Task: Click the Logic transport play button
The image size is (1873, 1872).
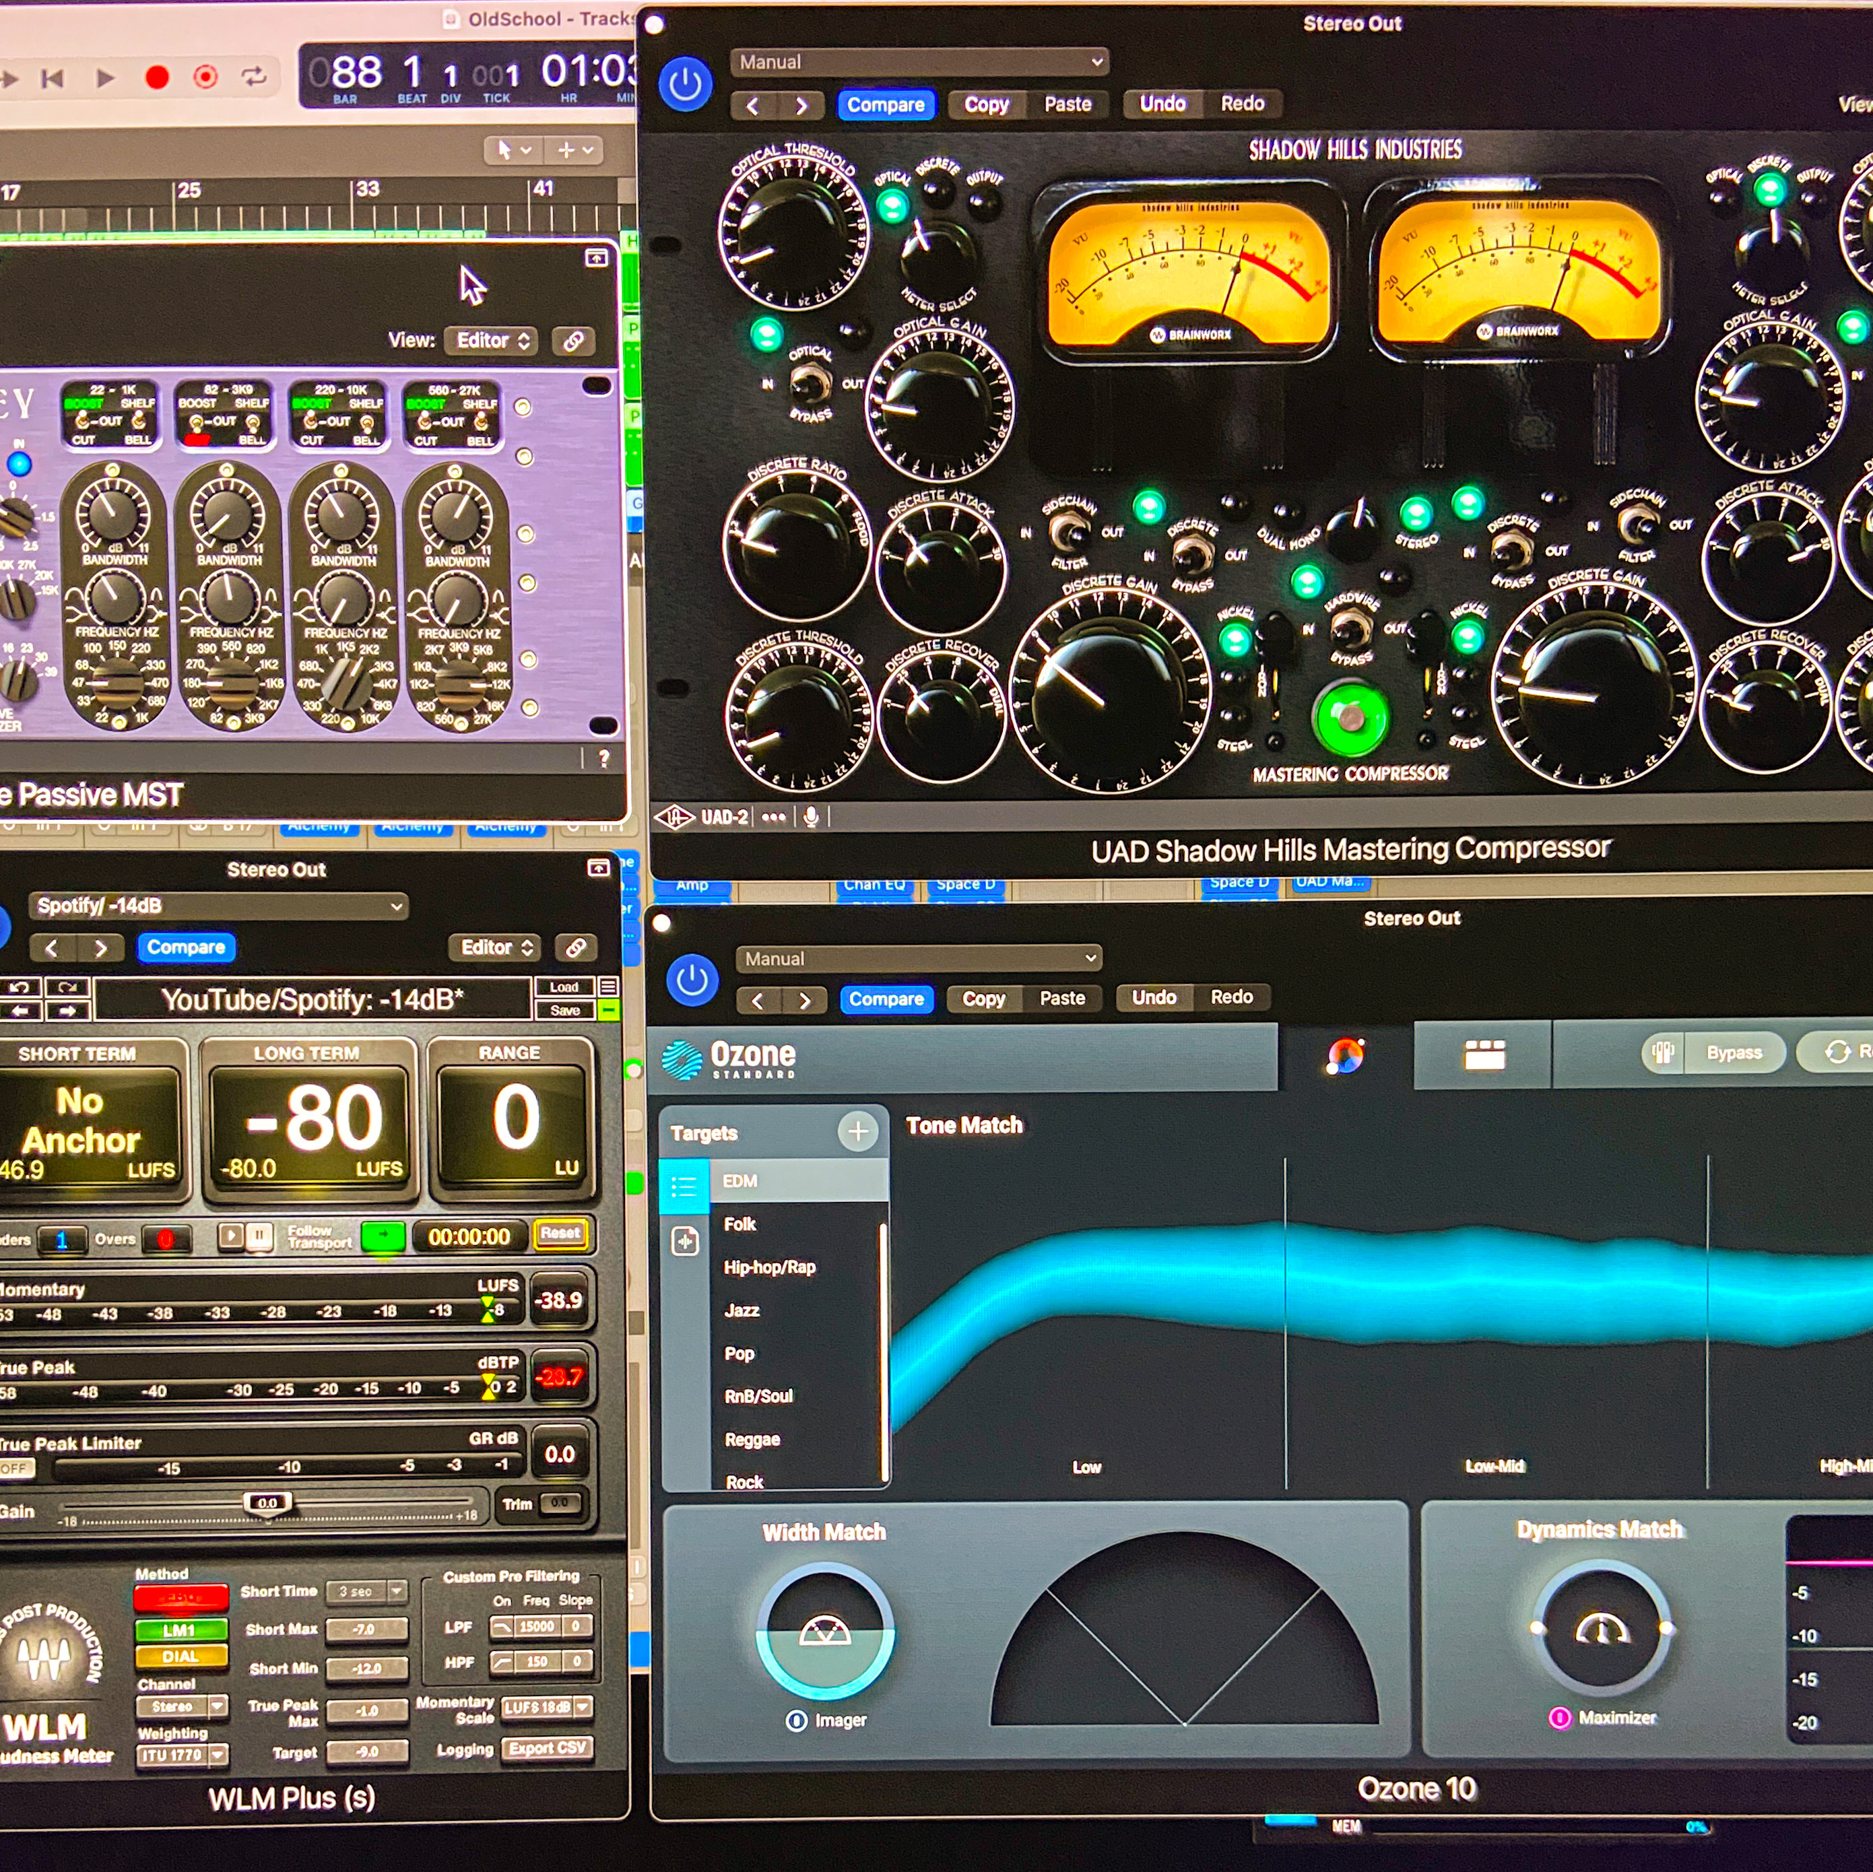Action: [x=104, y=77]
